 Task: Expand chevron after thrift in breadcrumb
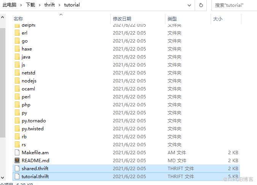coord(59,5)
